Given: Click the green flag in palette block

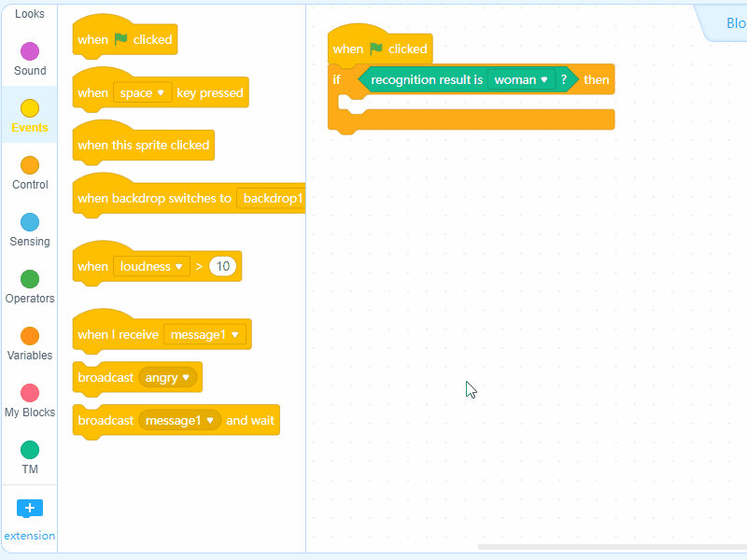Looking at the screenshot, I should (x=121, y=39).
